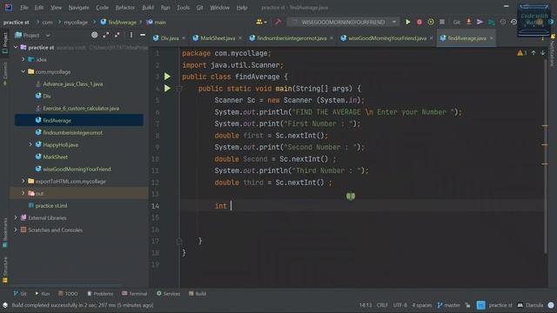The width and height of the screenshot is (557, 313).
Task: Click the Darcula theme label in status bar
Action: [534, 305]
